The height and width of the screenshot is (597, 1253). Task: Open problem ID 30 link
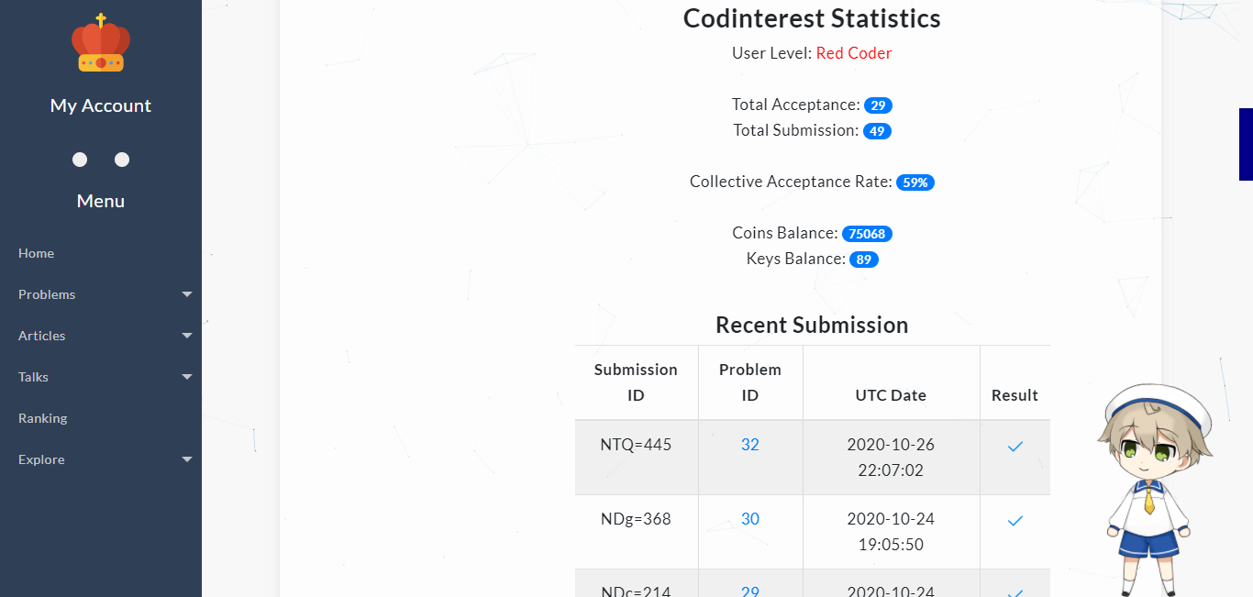[x=750, y=519]
